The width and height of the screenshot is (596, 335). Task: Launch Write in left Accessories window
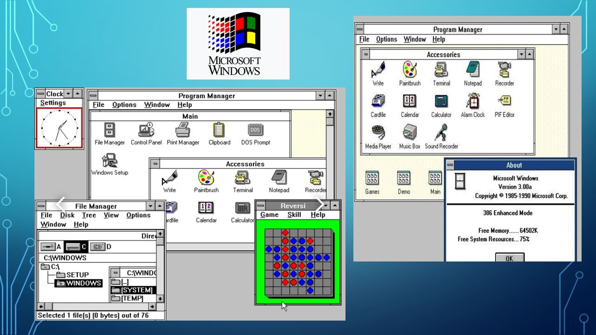point(169,181)
